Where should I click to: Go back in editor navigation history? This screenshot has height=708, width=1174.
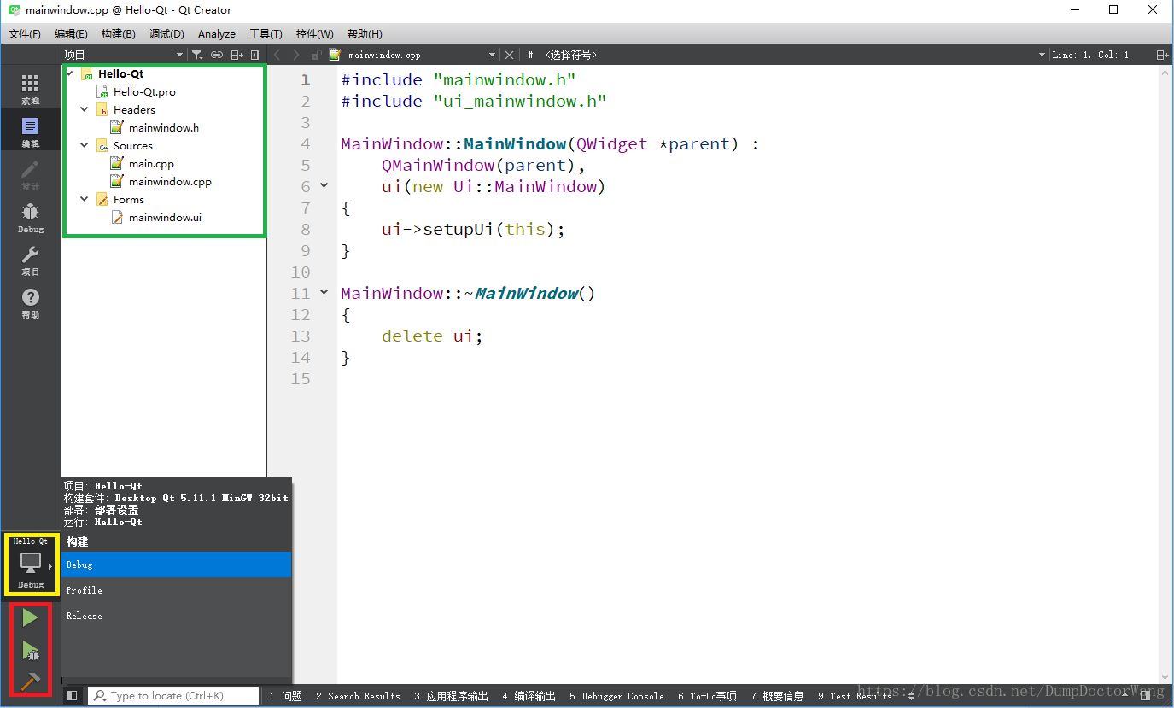[x=277, y=55]
